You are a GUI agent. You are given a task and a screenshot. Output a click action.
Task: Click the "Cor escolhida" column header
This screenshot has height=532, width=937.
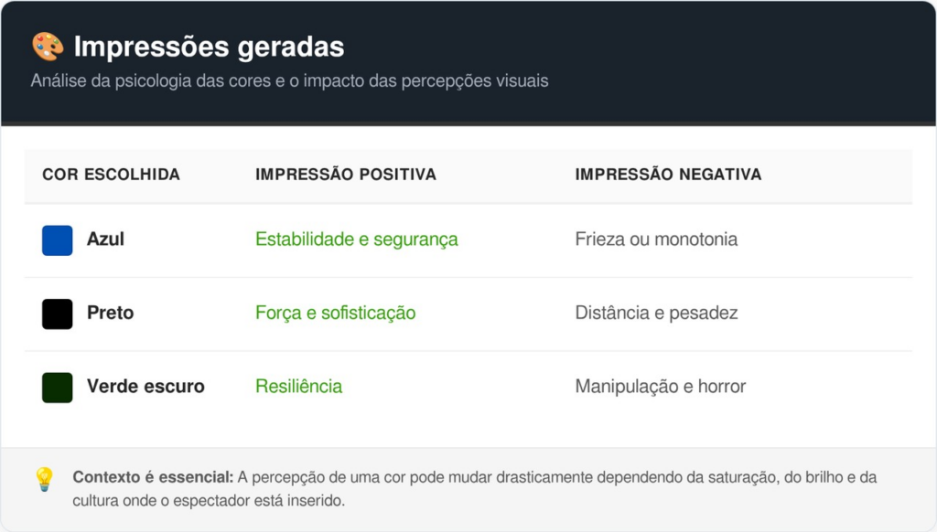(111, 175)
